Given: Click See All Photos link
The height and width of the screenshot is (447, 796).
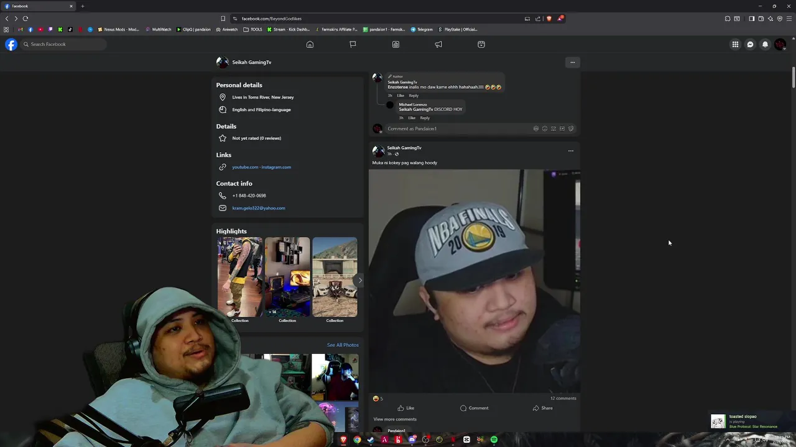Looking at the screenshot, I should coord(343,345).
